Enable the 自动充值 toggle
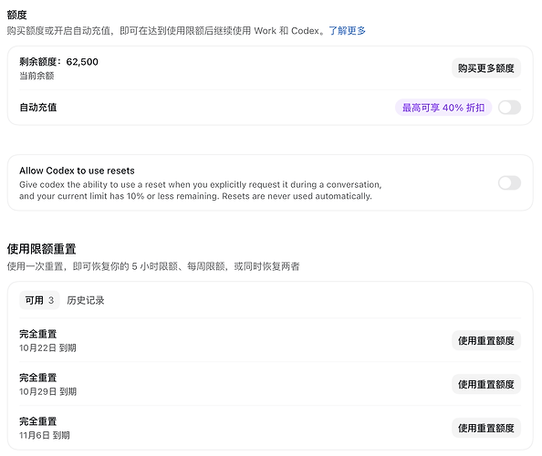 click(x=509, y=108)
